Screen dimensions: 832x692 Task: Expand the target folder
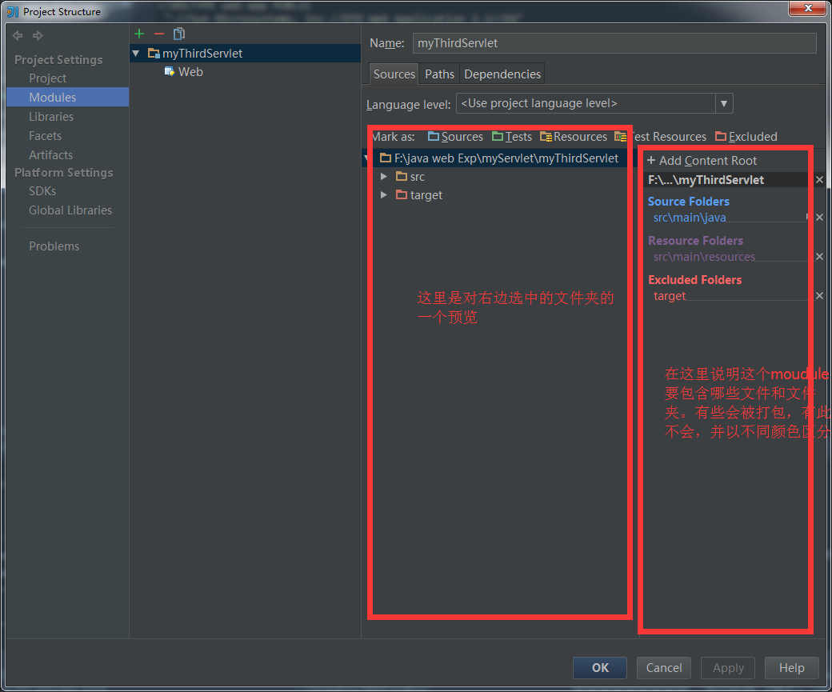click(383, 194)
